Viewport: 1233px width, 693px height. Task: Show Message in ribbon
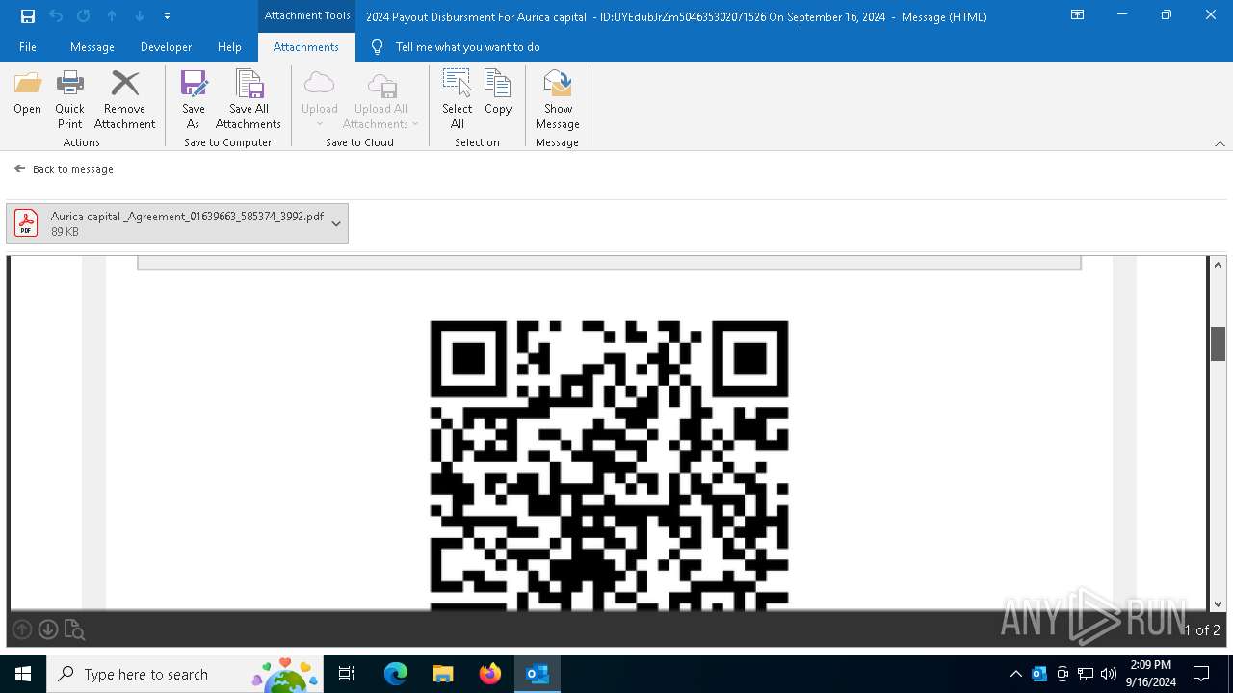(558, 100)
